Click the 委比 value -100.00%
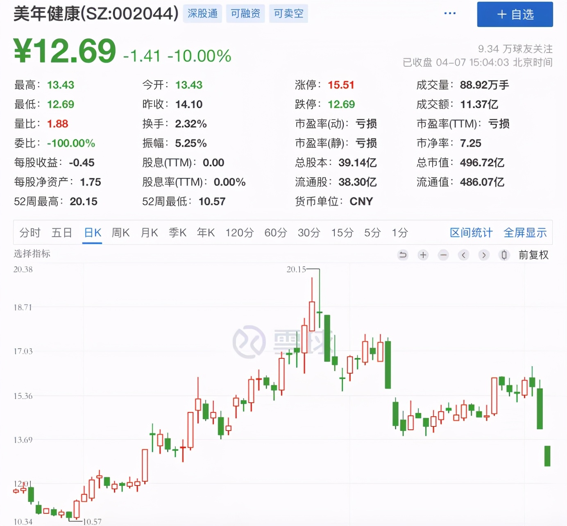The height and width of the screenshot is (526, 567). pyautogui.click(x=71, y=143)
